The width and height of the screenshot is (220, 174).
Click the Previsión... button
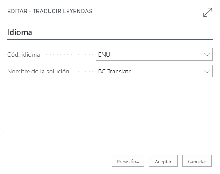[128, 161]
